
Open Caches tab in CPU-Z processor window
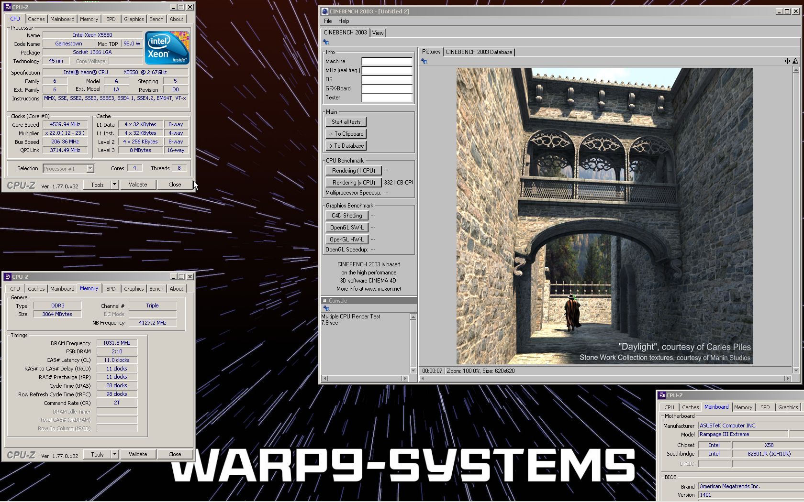pyautogui.click(x=36, y=19)
